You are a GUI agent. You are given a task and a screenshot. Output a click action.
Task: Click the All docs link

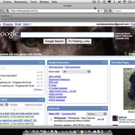pos(38,90)
